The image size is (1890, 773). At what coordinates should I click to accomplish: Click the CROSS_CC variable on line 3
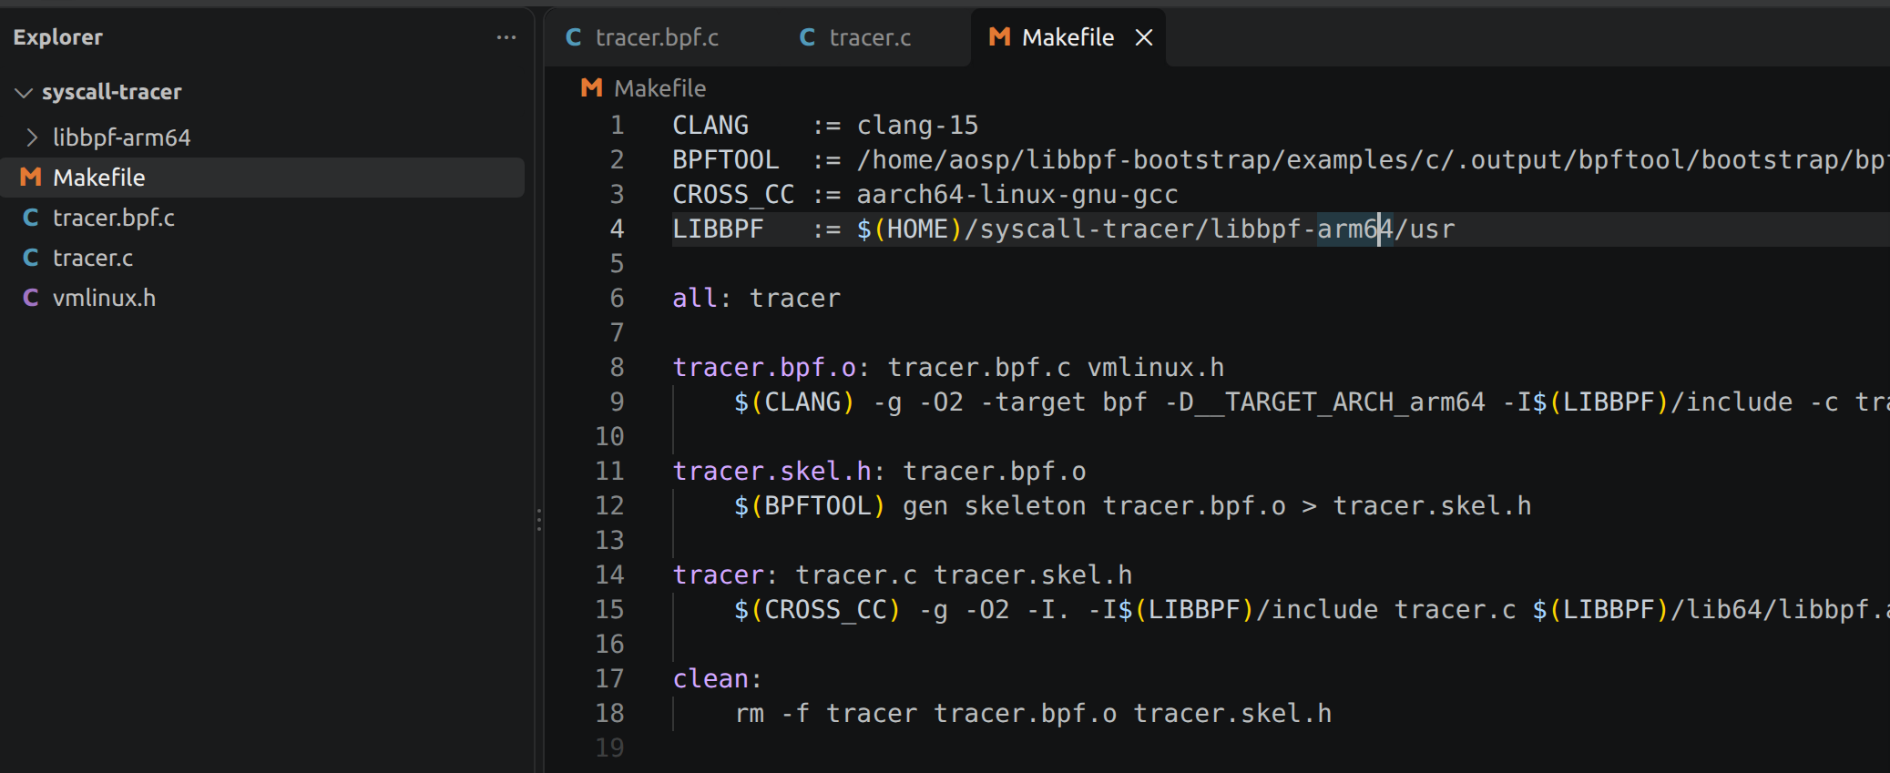tap(733, 195)
